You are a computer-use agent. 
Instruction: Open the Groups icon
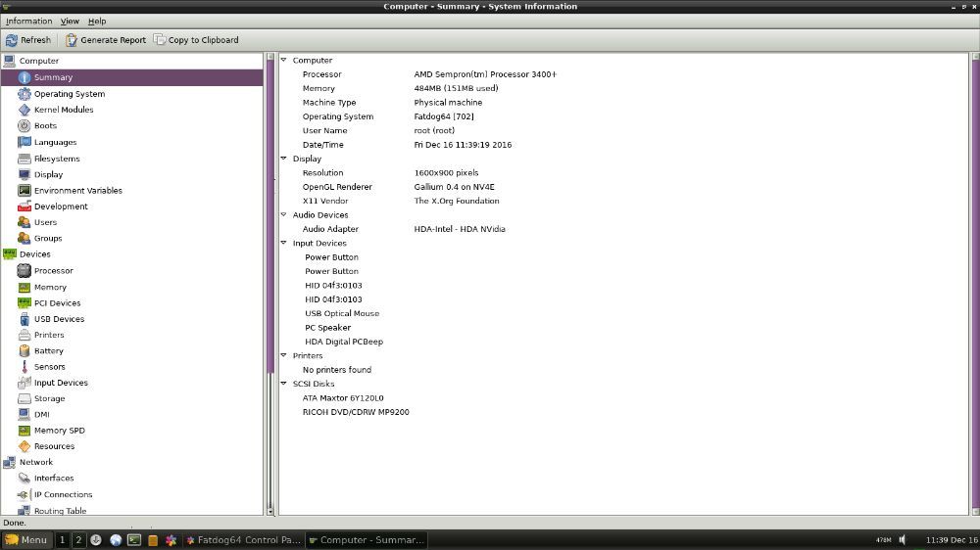(x=24, y=239)
